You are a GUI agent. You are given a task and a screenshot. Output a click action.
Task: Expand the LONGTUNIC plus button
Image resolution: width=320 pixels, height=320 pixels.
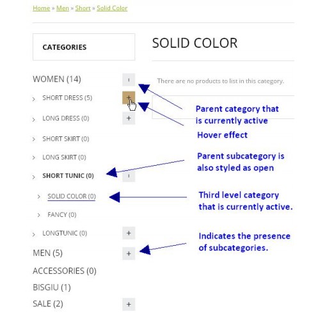129,233
